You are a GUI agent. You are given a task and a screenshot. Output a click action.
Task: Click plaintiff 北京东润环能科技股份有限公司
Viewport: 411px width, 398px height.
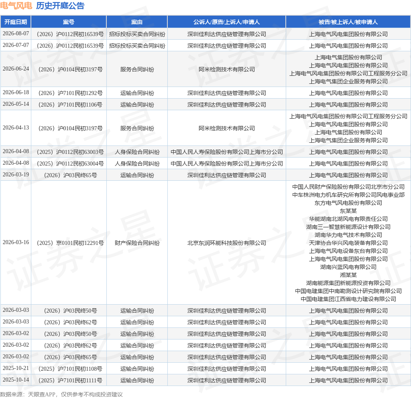227,243
